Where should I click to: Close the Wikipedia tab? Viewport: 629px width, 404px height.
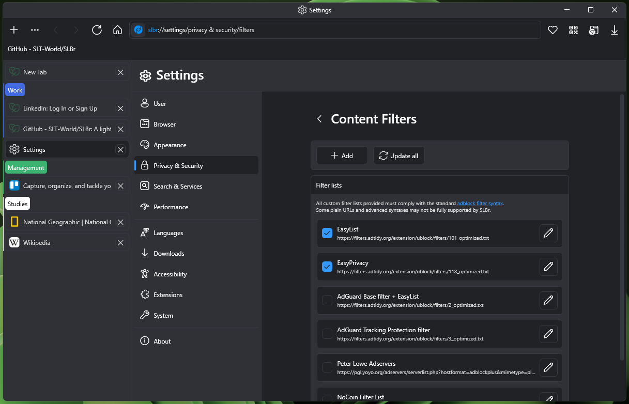120,243
